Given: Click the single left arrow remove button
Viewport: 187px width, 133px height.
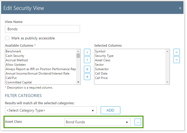Looking at the screenshot, I should click(87, 60).
